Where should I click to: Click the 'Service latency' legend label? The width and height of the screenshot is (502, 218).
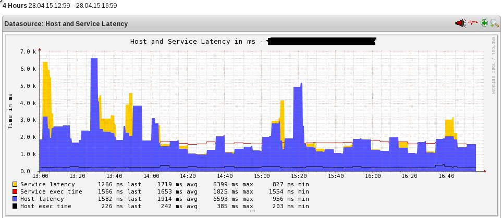coord(47,184)
